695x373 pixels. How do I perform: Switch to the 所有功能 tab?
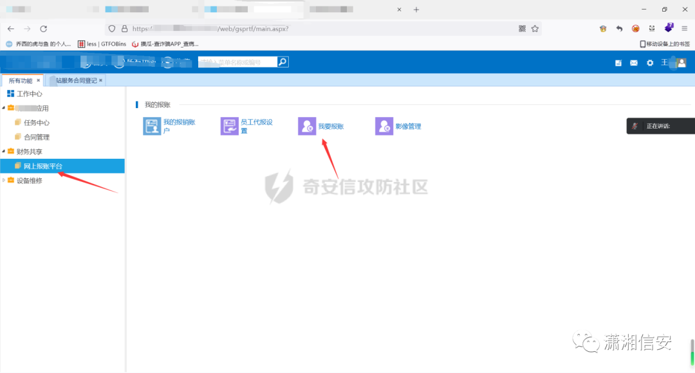[x=20, y=80]
